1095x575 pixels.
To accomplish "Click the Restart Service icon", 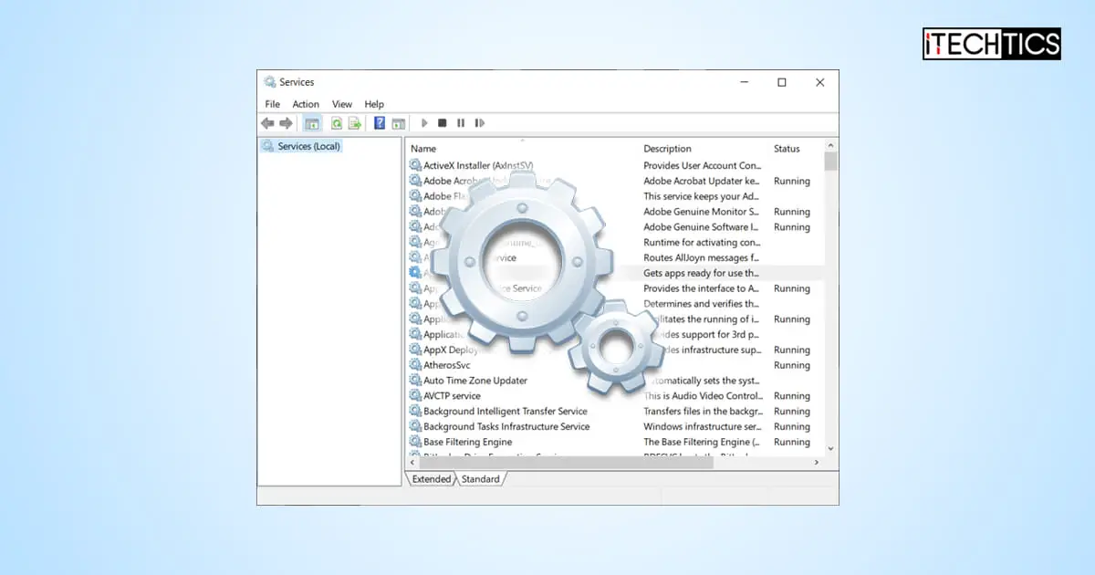I will coord(480,123).
